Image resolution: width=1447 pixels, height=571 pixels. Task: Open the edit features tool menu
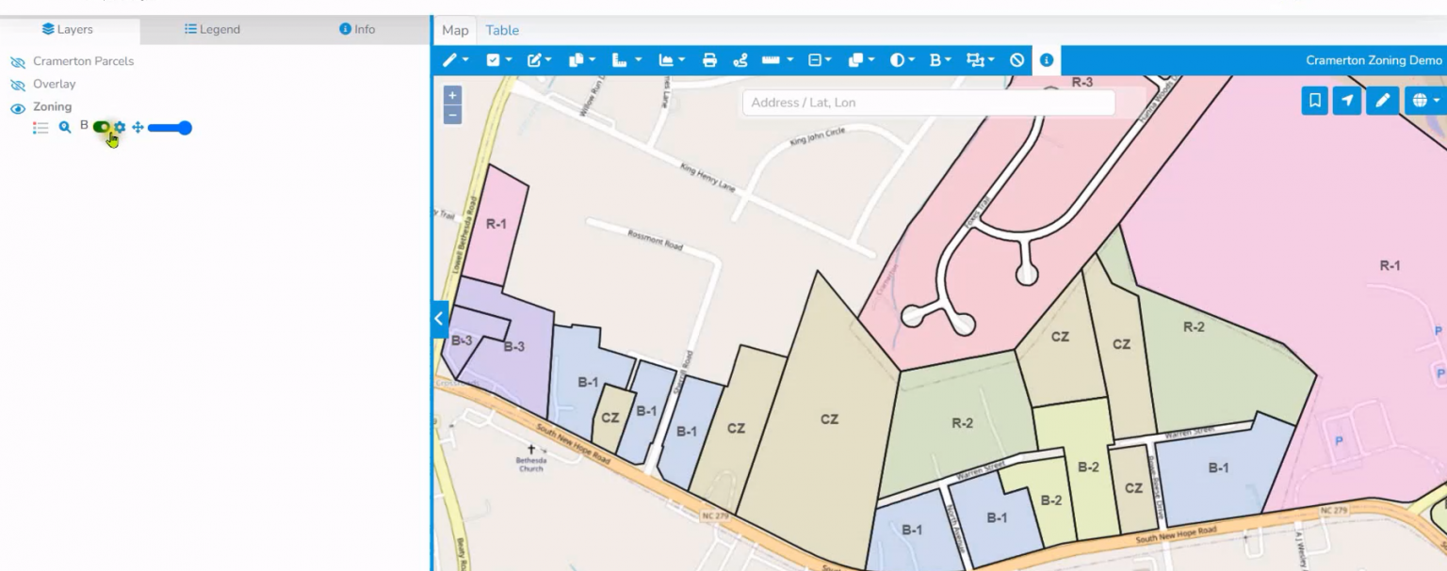539,60
